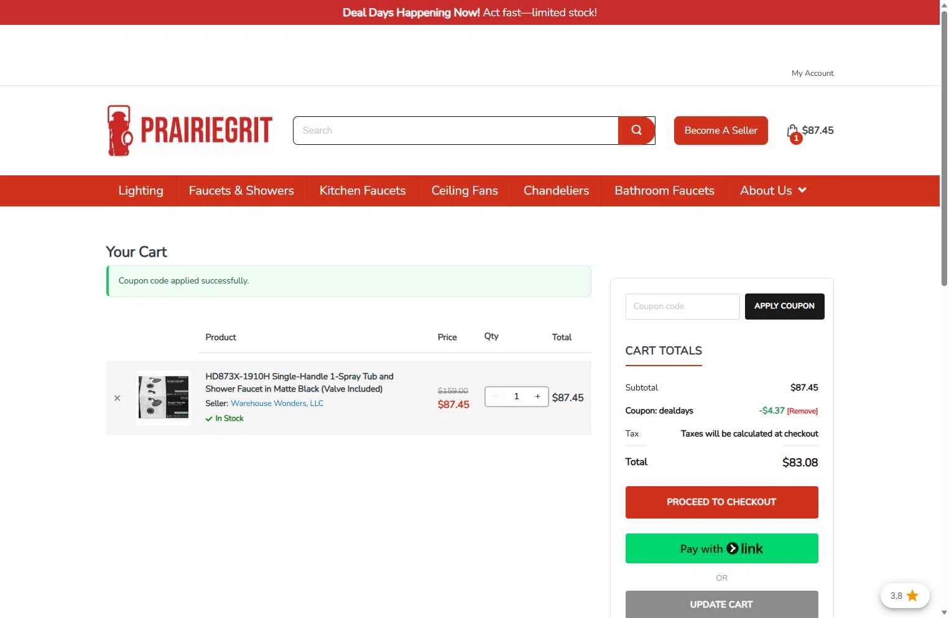Click the Deal Days announcement banner
This screenshot has height=618, width=949.
coord(470,12)
